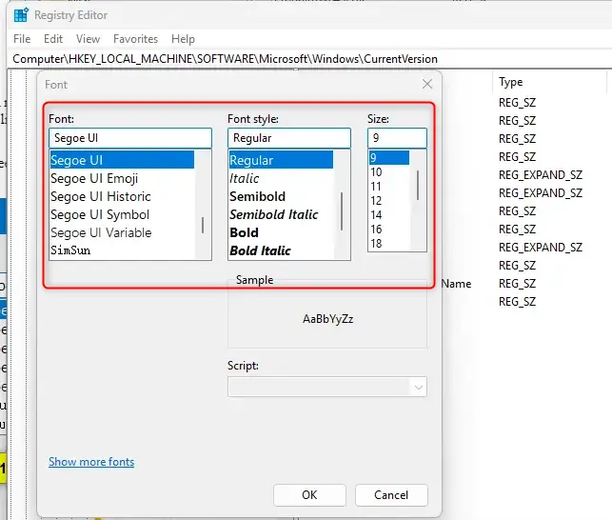This screenshot has width=612, height=520.
Task: Choose Bold Italic font style
Action: click(x=281, y=250)
